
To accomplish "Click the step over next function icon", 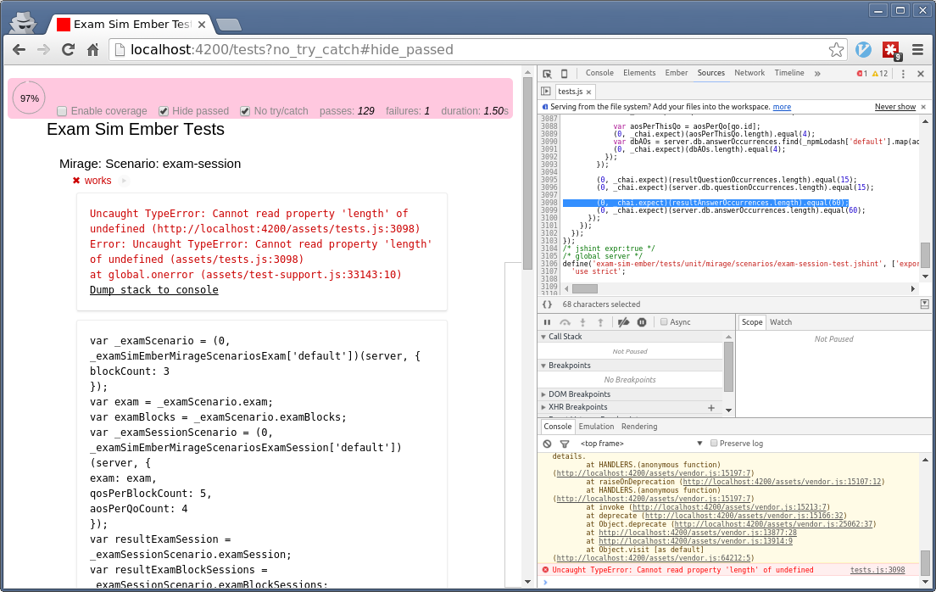I will (565, 321).
